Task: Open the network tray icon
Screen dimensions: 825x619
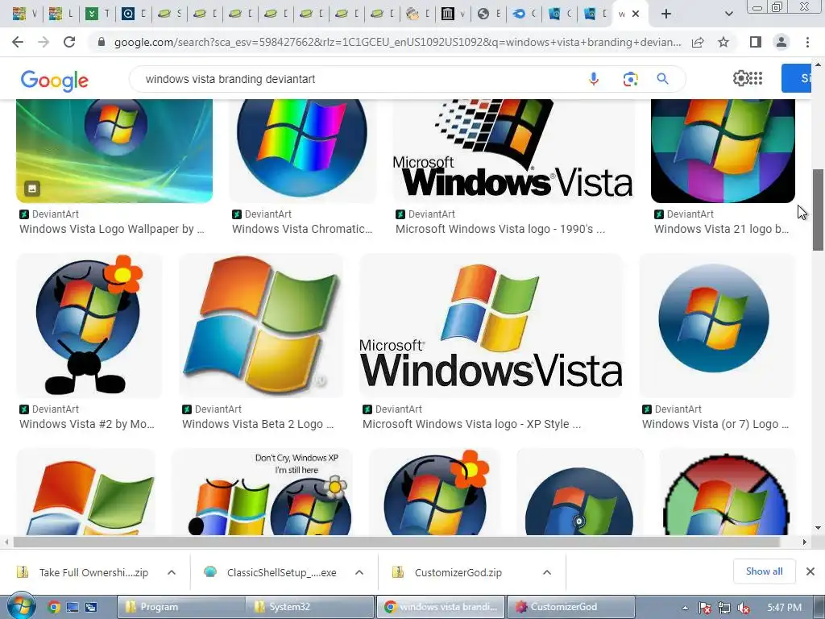Action: [724, 608]
